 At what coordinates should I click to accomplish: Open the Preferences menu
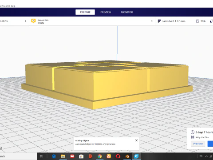(5, 6)
